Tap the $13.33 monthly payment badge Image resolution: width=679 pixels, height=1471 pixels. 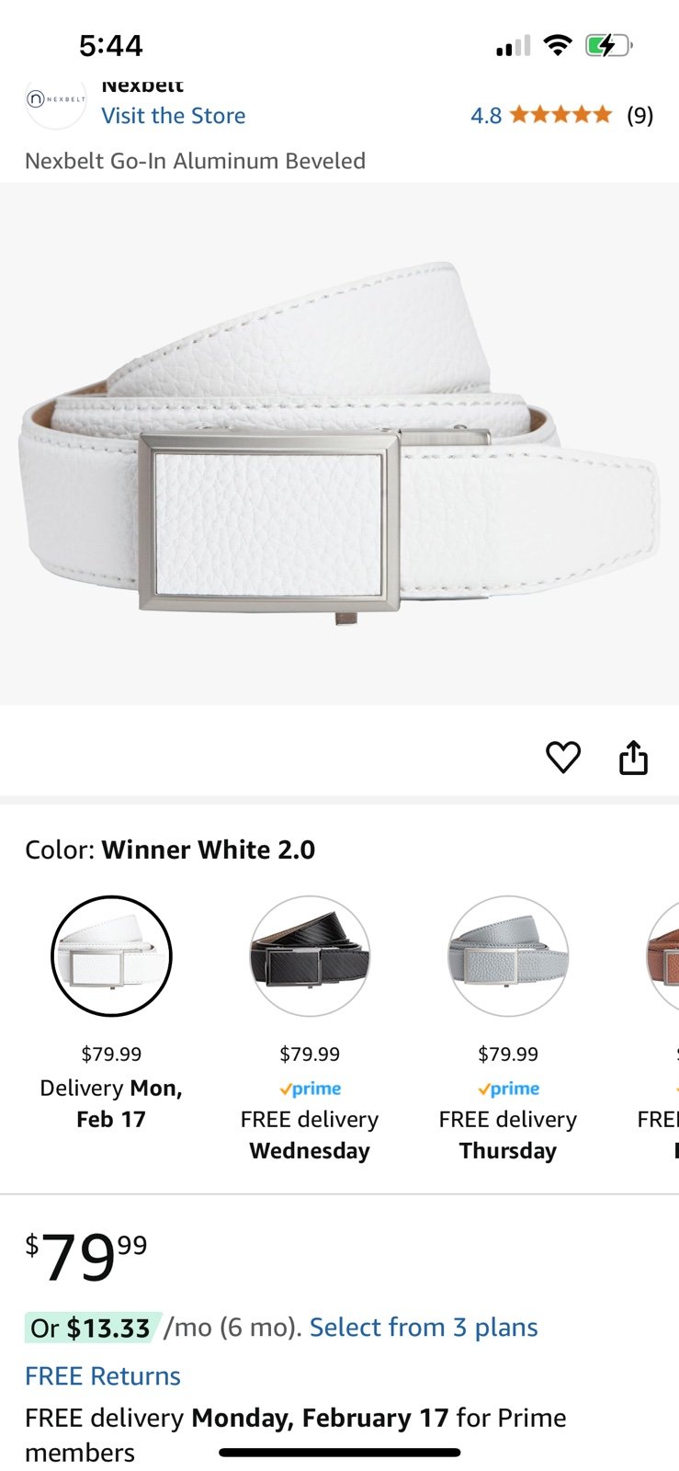pyautogui.click(x=92, y=1328)
